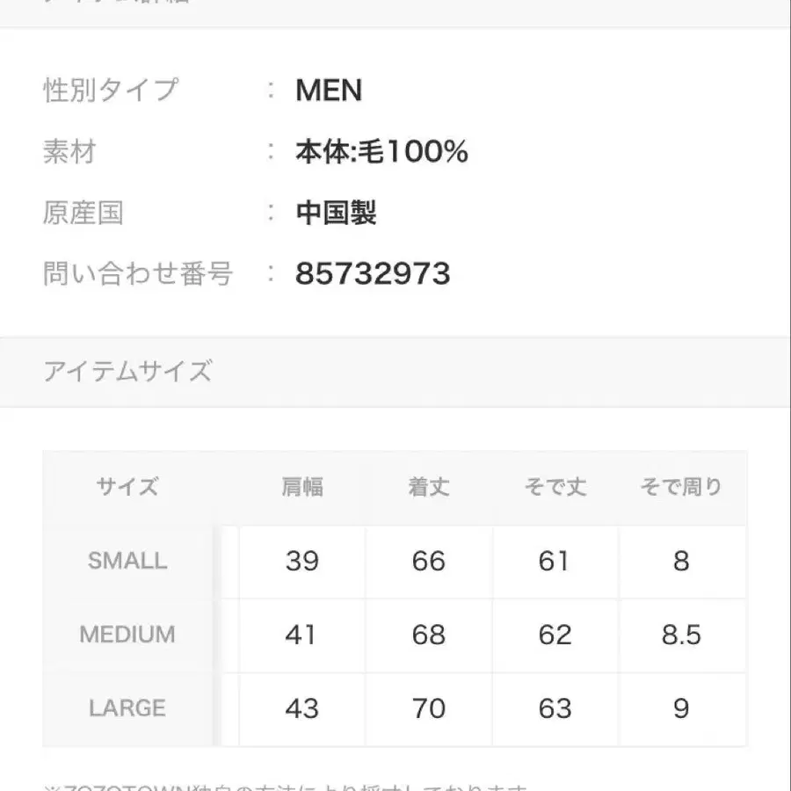Screen dimensions: 791x791
Task: Click MEDIUM sleeve circumference cell 8.5
Action: (681, 635)
